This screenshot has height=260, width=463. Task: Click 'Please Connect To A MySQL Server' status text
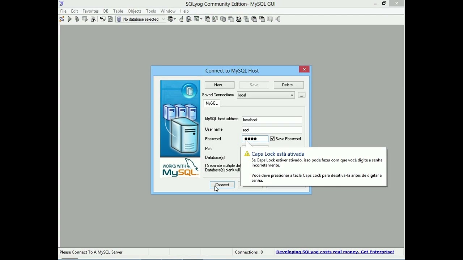pyautogui.click(x=91, y=252)
